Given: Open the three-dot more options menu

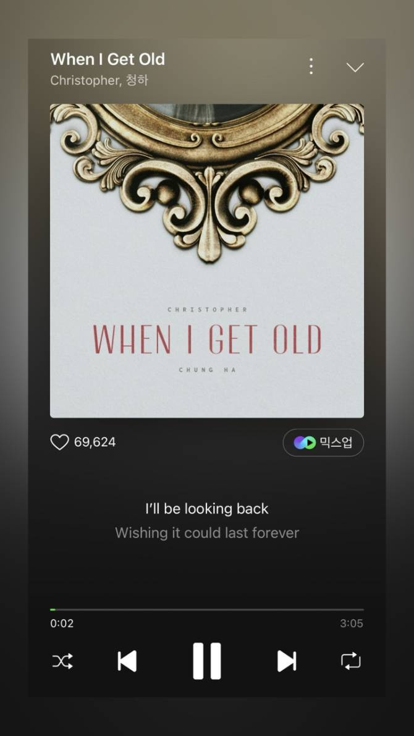Looking at the screenshot, I should [x=311, y=66].
